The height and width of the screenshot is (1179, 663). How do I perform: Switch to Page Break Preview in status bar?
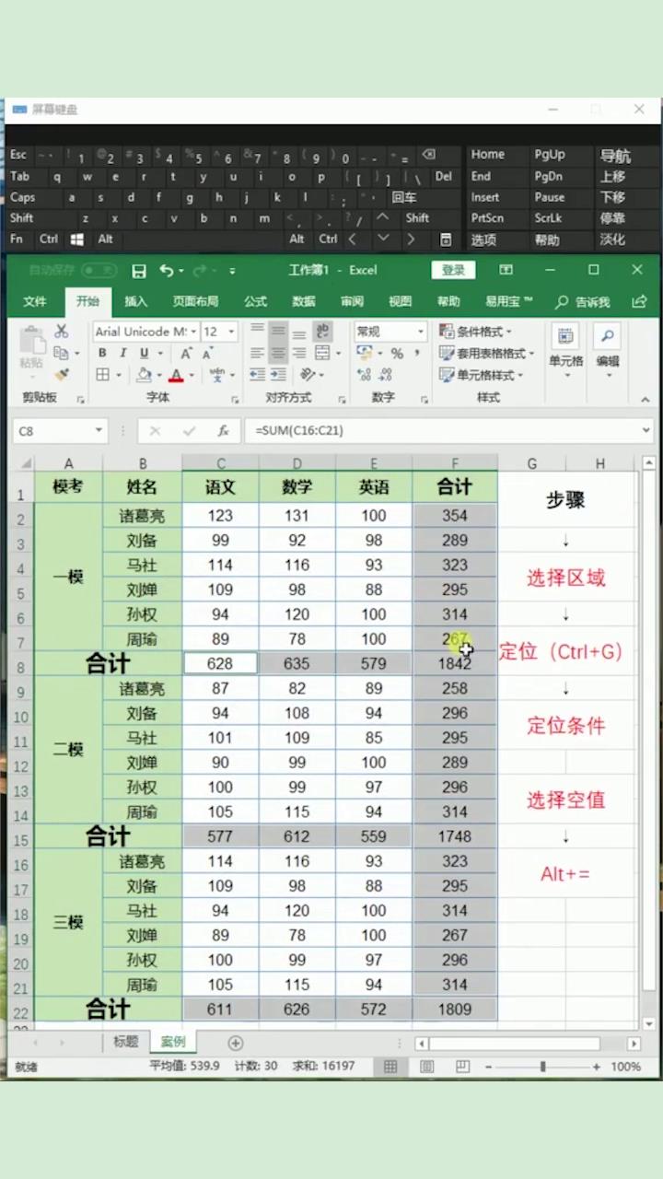462,1066
